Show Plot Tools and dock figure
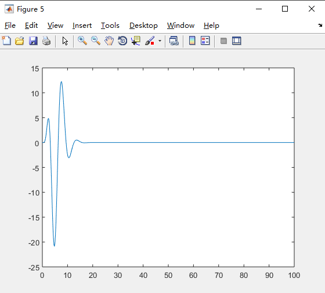This screenshot has height=293, width=325. click(237, 41)
